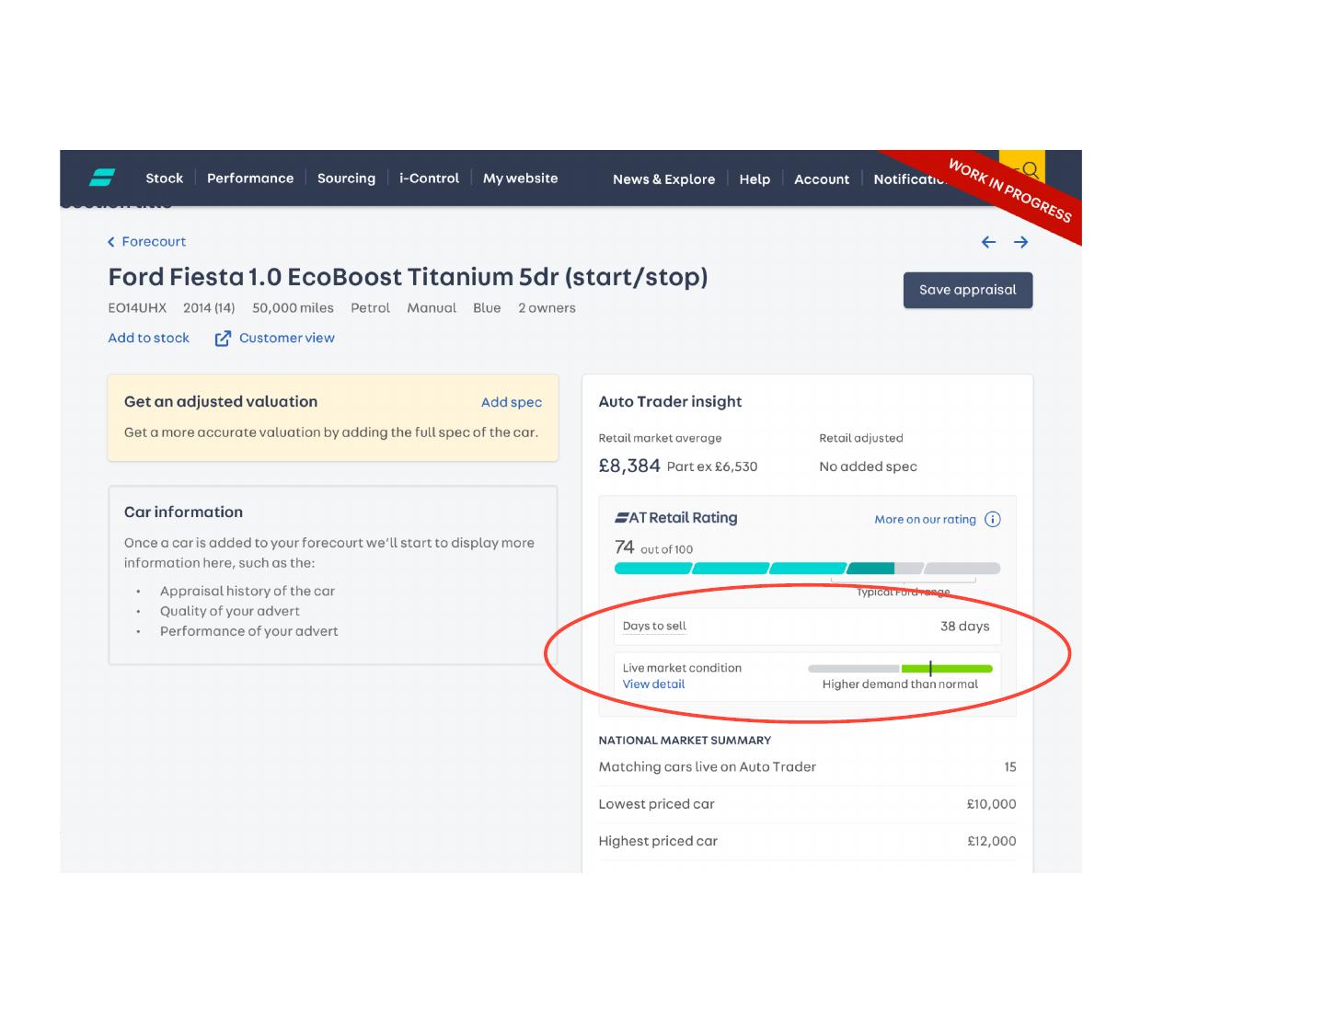Click the £10,000 lowest price value
The width and height of the screenshot is (1325, 1024).
[x=992, y=803]
